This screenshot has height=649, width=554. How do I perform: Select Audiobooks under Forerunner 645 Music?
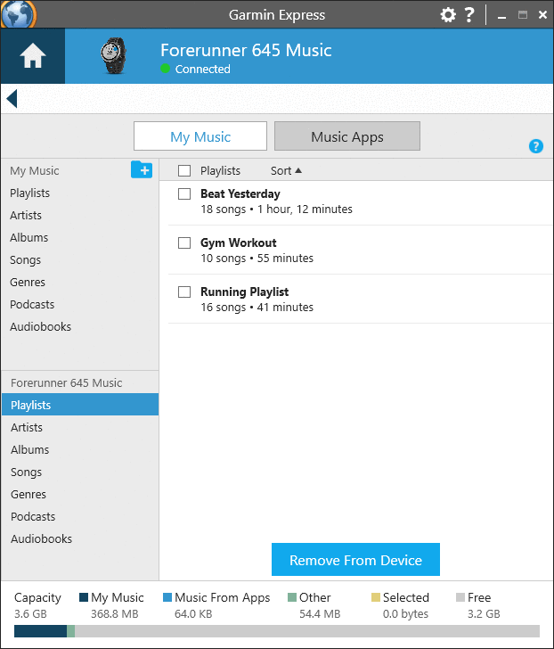41,538
